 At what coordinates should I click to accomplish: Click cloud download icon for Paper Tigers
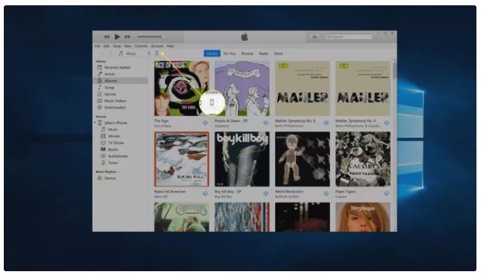point(386,193)
